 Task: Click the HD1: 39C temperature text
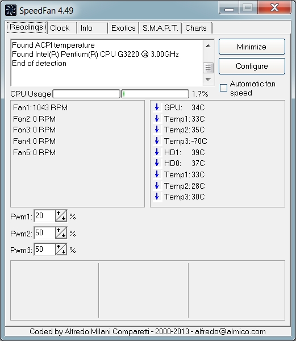184,152
